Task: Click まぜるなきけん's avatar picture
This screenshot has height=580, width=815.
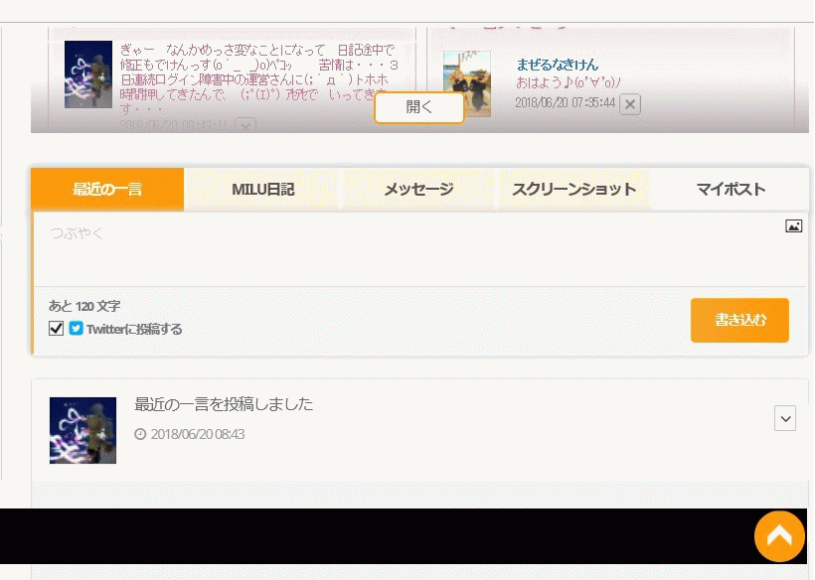Action: [x=467, y=83]
